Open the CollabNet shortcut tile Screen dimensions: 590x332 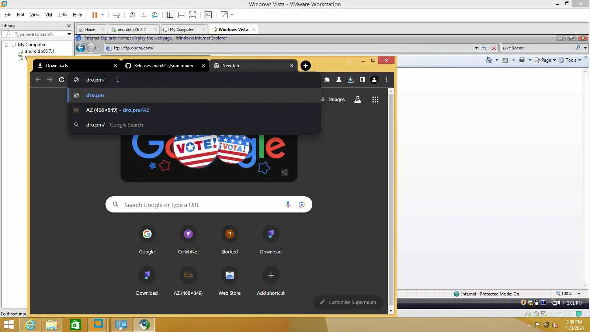point(188,241)
